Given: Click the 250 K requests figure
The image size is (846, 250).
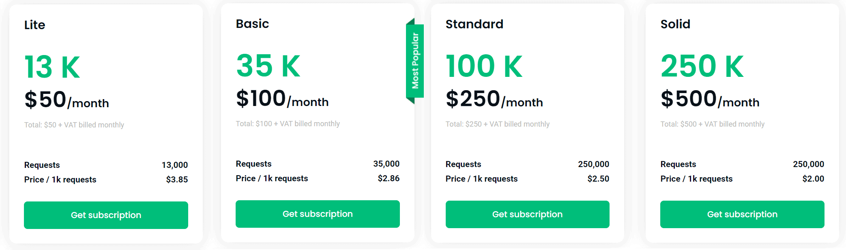Looking at the screenshot, I should coord(702,66).
